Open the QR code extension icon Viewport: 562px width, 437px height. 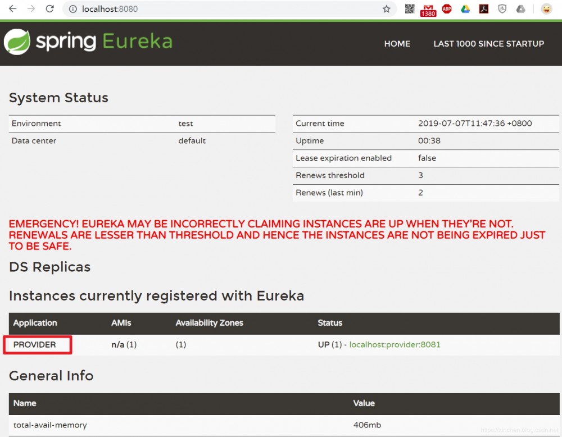pyautogui.click(x=410, y=8)
